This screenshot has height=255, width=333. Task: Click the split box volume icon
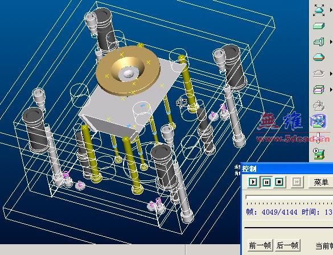(x=319, y=89)
